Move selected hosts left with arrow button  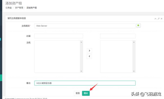(89, 56)
